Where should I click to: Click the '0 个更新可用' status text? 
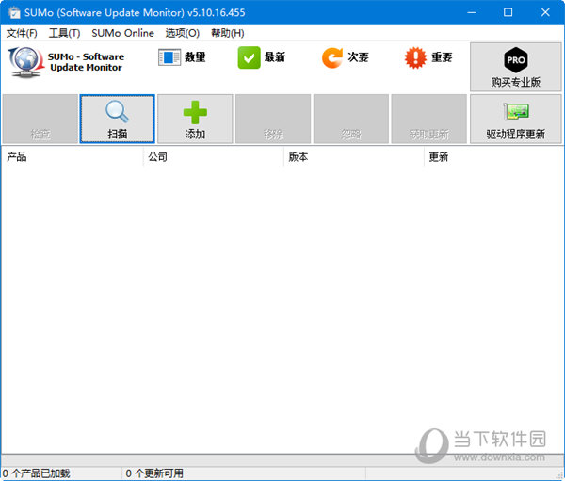click(x=154, y=473)
